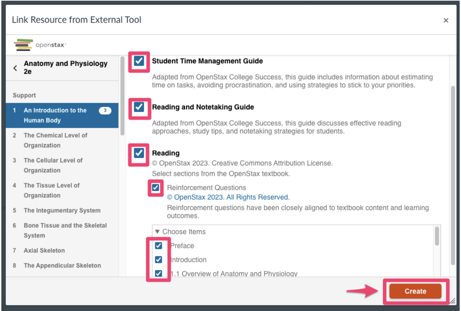Open chapter 3, The Cellular Level of Organization
This screenshot has width=461, height=311.
(55, 165)
